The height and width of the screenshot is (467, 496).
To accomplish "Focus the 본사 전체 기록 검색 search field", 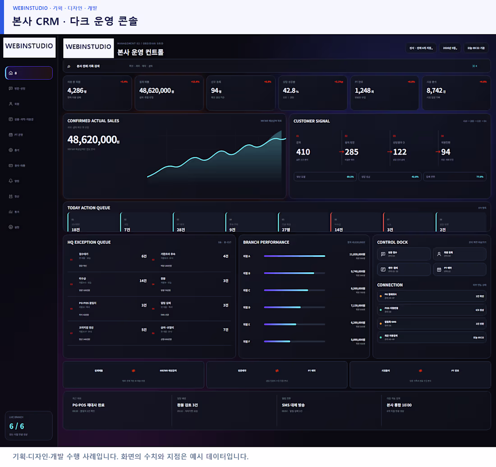I will point(277,66).
